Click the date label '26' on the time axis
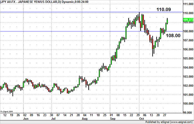 pyautogui.click(x=18, y=115)
